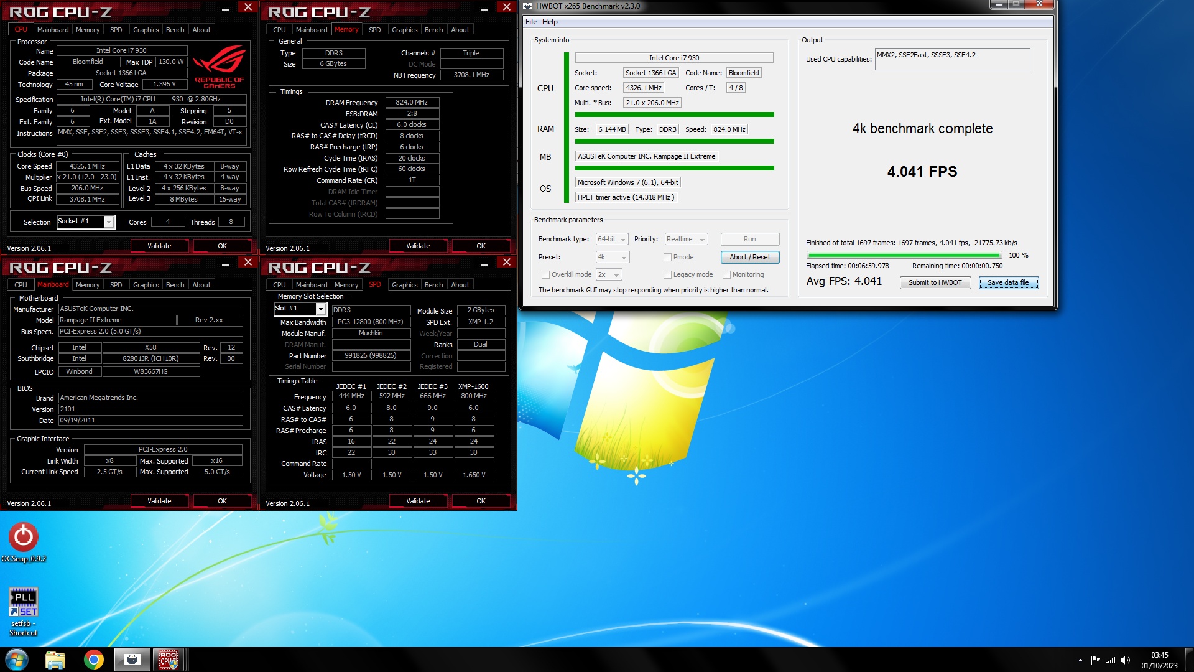Launch Google Chrome from the taskbar
Screen dimensions: 1194x672
94,660
